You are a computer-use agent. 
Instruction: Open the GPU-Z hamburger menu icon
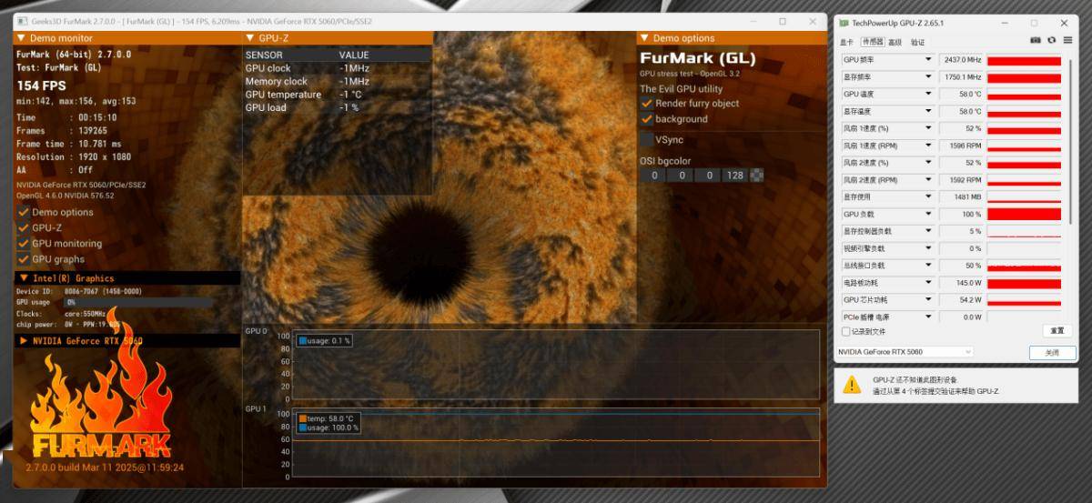click(x=1066, y=41)
